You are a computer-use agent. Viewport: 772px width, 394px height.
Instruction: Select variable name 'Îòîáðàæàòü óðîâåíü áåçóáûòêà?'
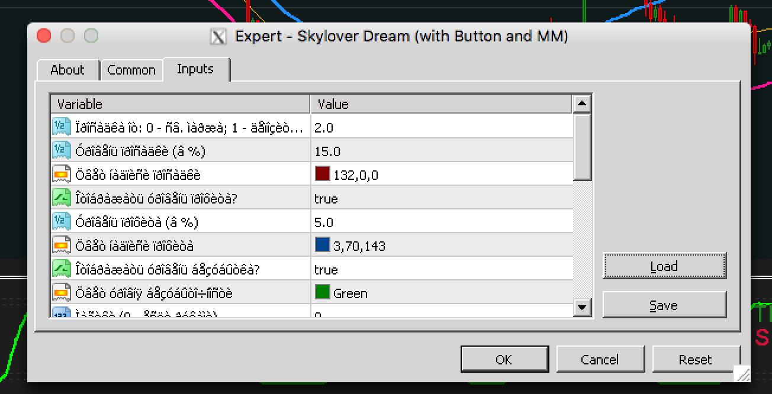pyautogui.click(x=168, y=270)
